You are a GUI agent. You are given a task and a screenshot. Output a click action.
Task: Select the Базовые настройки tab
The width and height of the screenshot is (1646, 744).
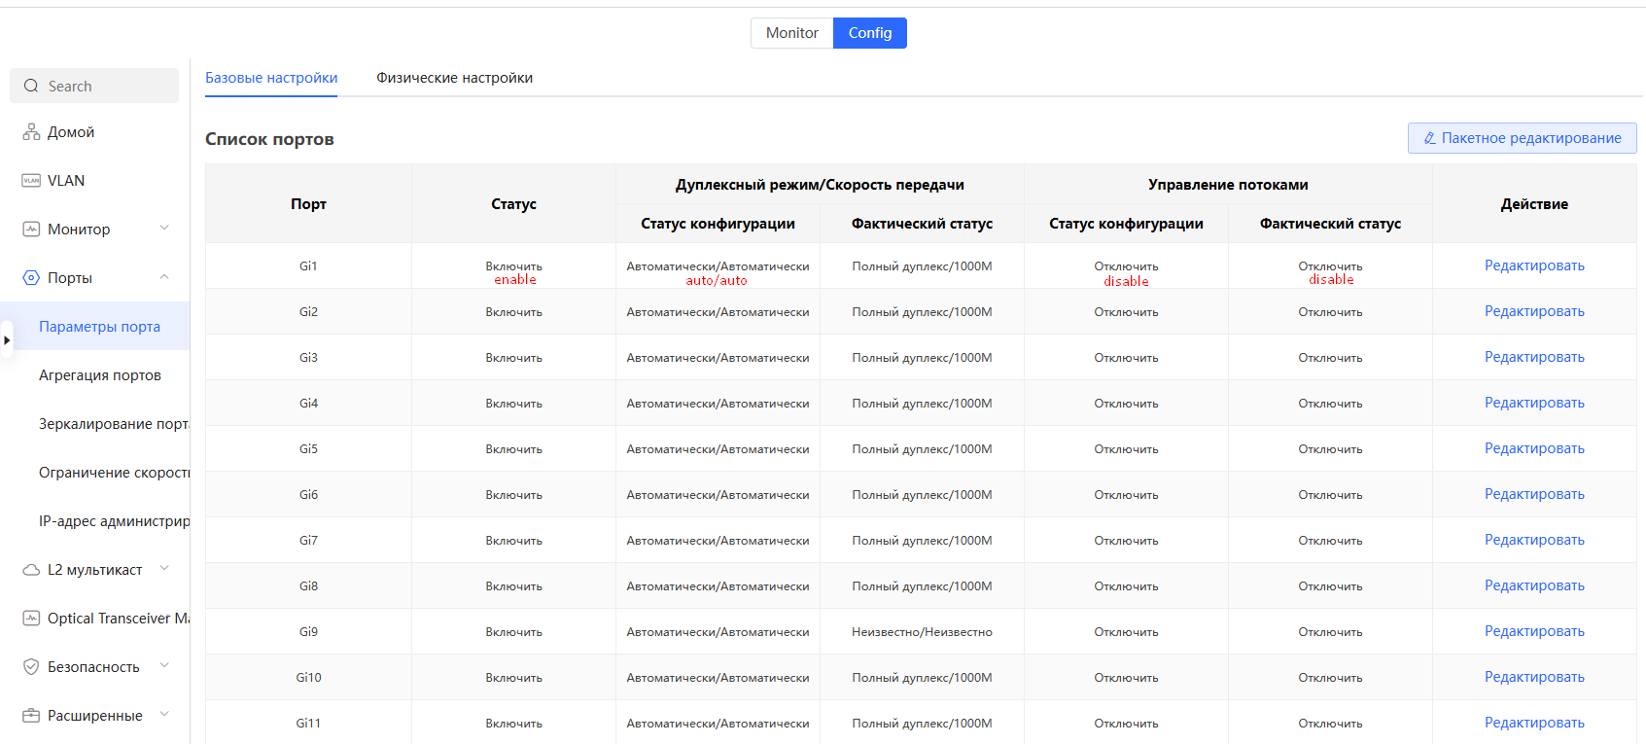pos(271,78)
